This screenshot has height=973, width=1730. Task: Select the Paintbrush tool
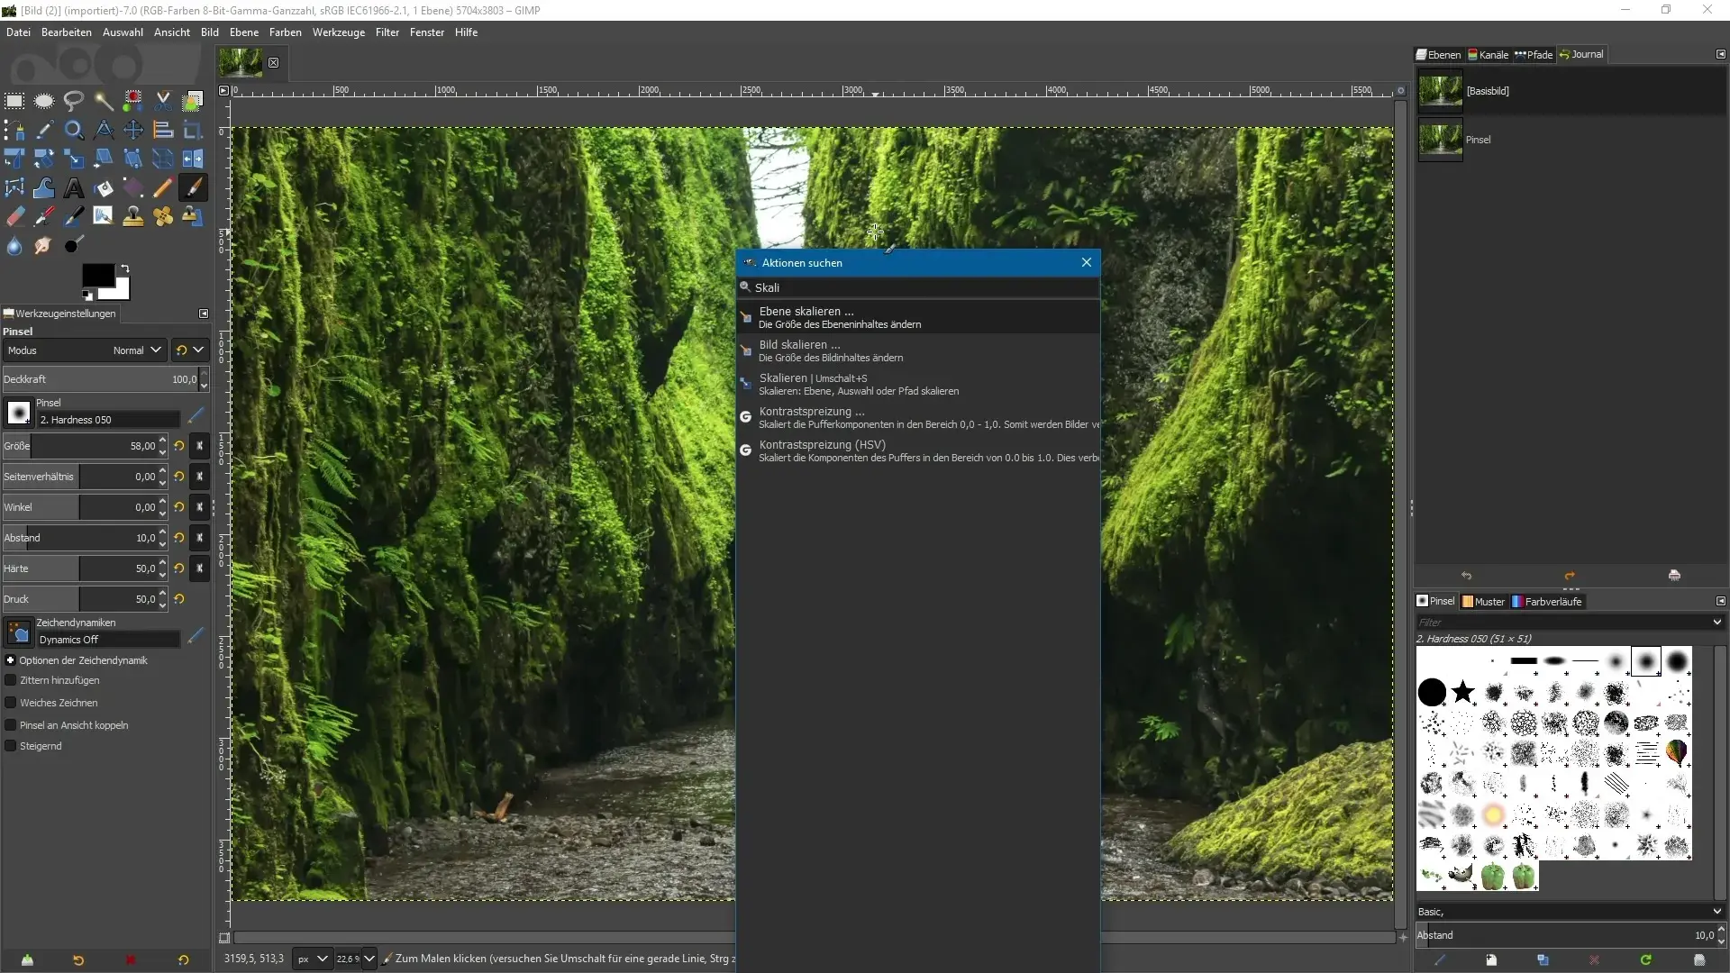pos(192,187)
